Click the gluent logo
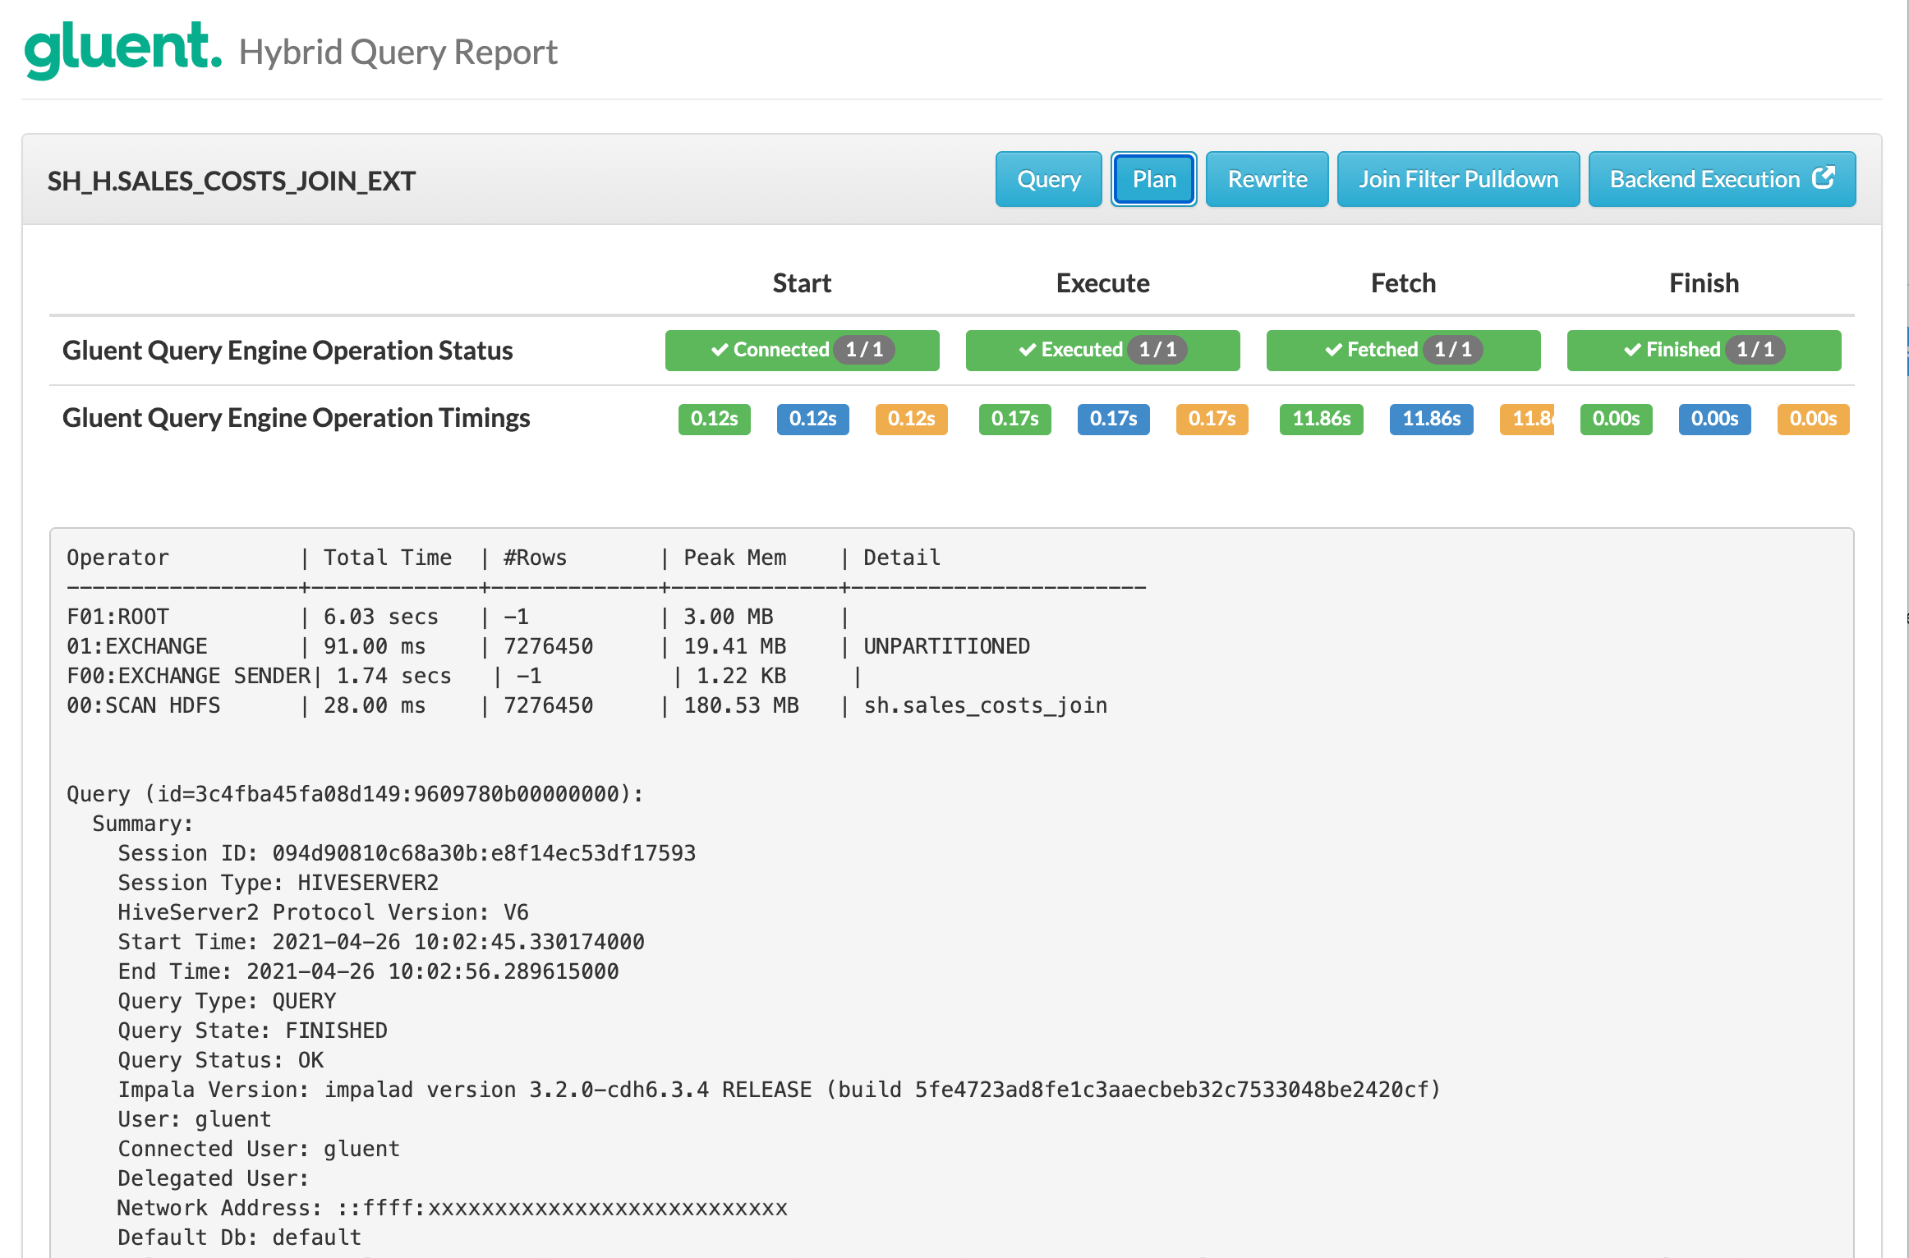The image size is (1909, 1258). (x=123, y=49)
